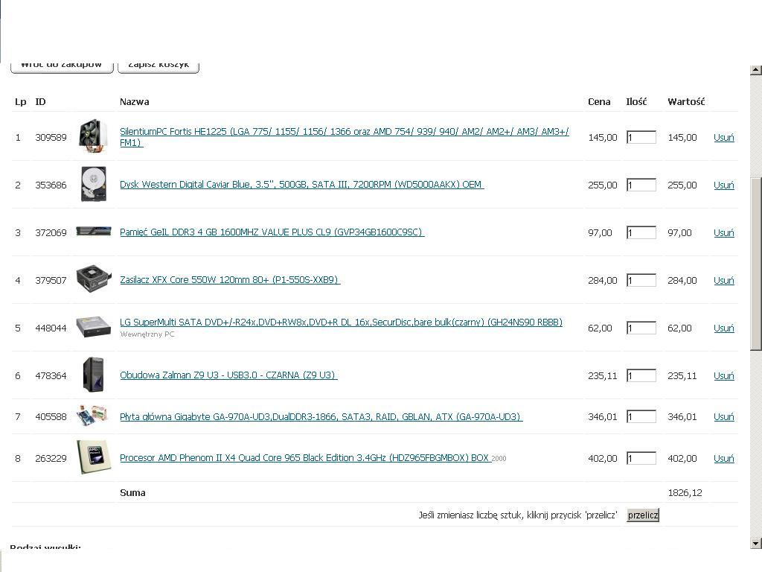762x572 pixels.
Task: Remove Zalman case with Usuń
Action: (x=723, y=376)
